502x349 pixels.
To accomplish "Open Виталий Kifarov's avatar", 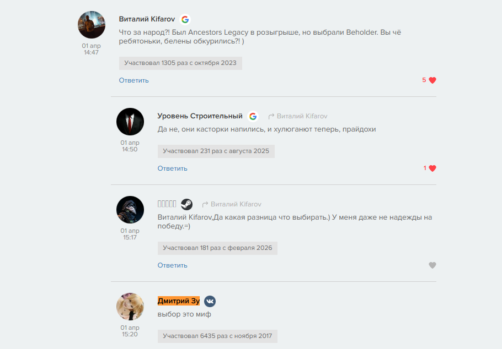I will (x=92, y=25).
